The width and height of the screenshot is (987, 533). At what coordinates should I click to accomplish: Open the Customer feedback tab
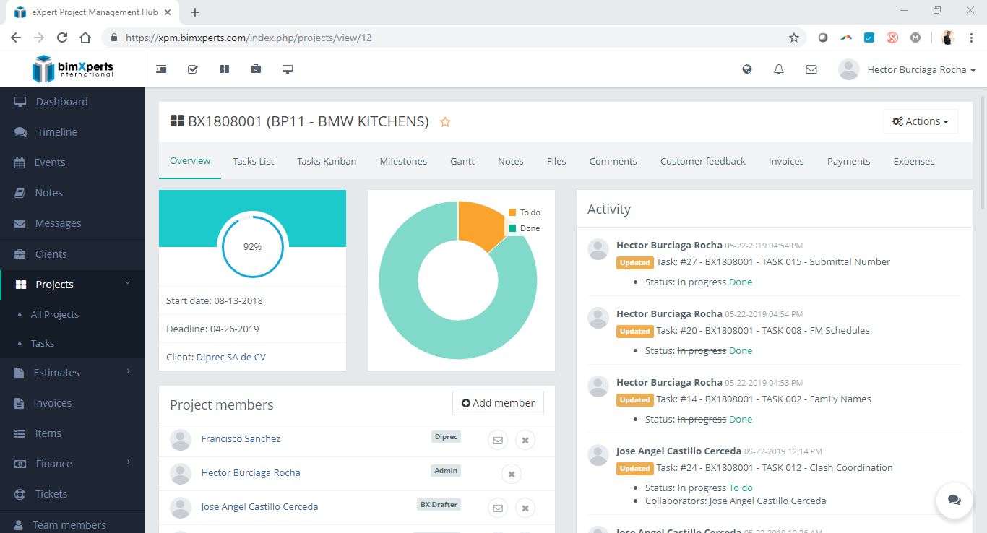click(x=702, y=161)
